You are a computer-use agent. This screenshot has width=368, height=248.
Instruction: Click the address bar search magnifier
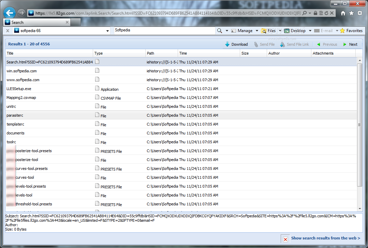tap(305, 13)
